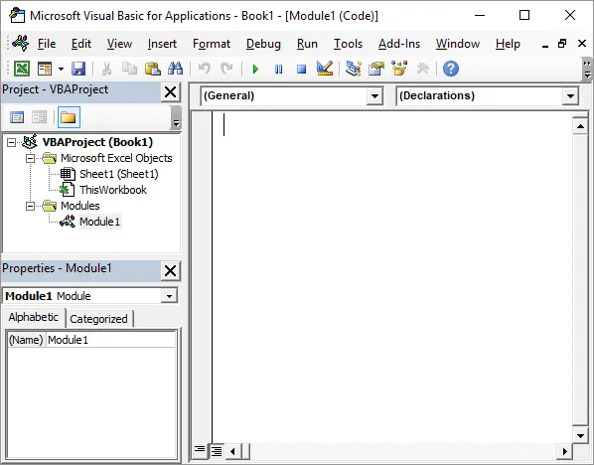Click the code window scroll down arrow
Image resolution: width=594 pixels, height=465 pixels.
point(580,435)
